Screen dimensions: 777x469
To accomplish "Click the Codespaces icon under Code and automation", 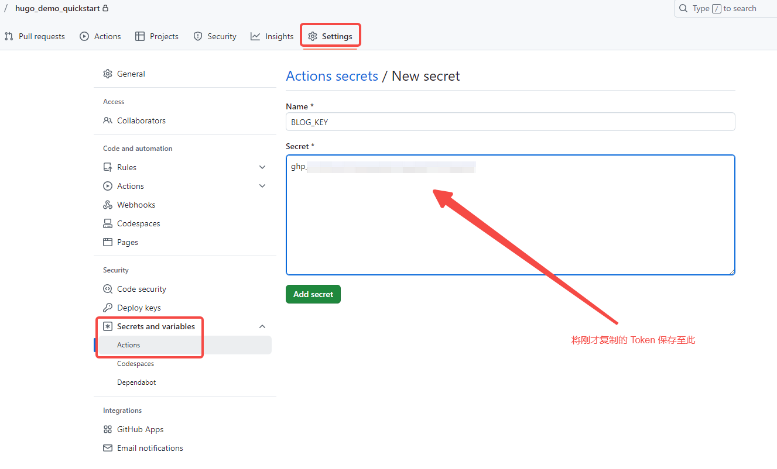I will pyautogui.click(x=108, y=223).
